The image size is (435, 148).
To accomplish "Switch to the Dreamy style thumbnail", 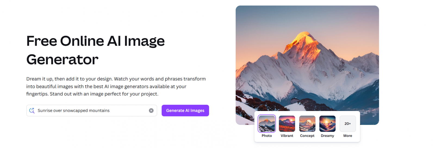I will 327,124.
